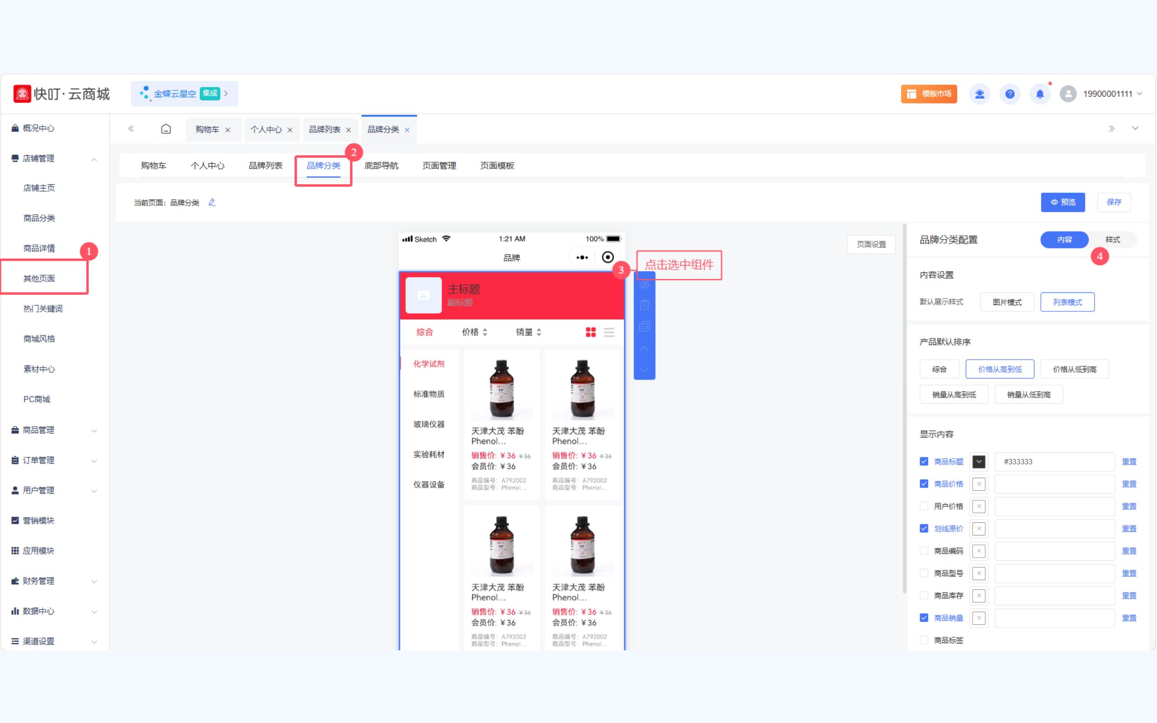Screen dimensions: 1157x723
Task: Click the phone preview three-dots menu icon
Action: [582, 257]
